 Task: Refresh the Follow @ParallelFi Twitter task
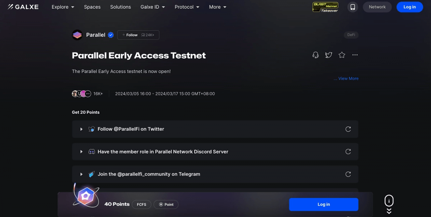[x=348, y=129]
